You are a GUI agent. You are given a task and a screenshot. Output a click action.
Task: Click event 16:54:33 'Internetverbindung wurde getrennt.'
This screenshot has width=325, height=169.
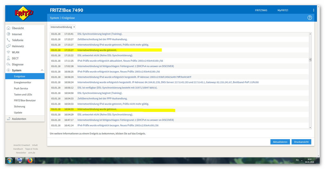point(180,109)
